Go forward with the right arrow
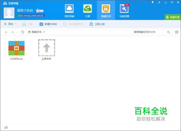The height and width of the screenshot is (131, 181). [x=12, y=32]
